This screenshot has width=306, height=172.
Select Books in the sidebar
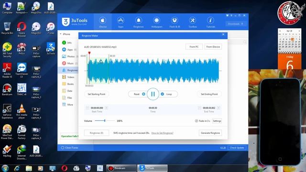(68, 84)
